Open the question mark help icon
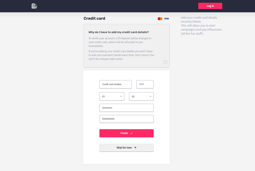Viewport: 255px width, 171px height. 165,62
